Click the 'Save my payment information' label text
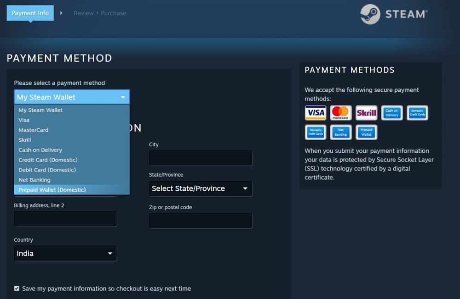 107,288
